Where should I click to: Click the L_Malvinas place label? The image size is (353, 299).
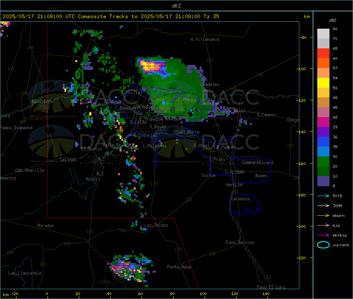[x=155, y=146]
